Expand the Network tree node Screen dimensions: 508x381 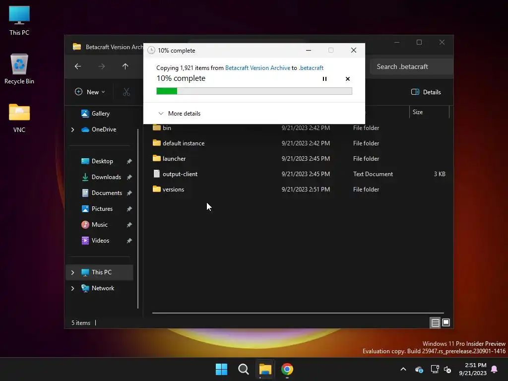pos(72,288)
